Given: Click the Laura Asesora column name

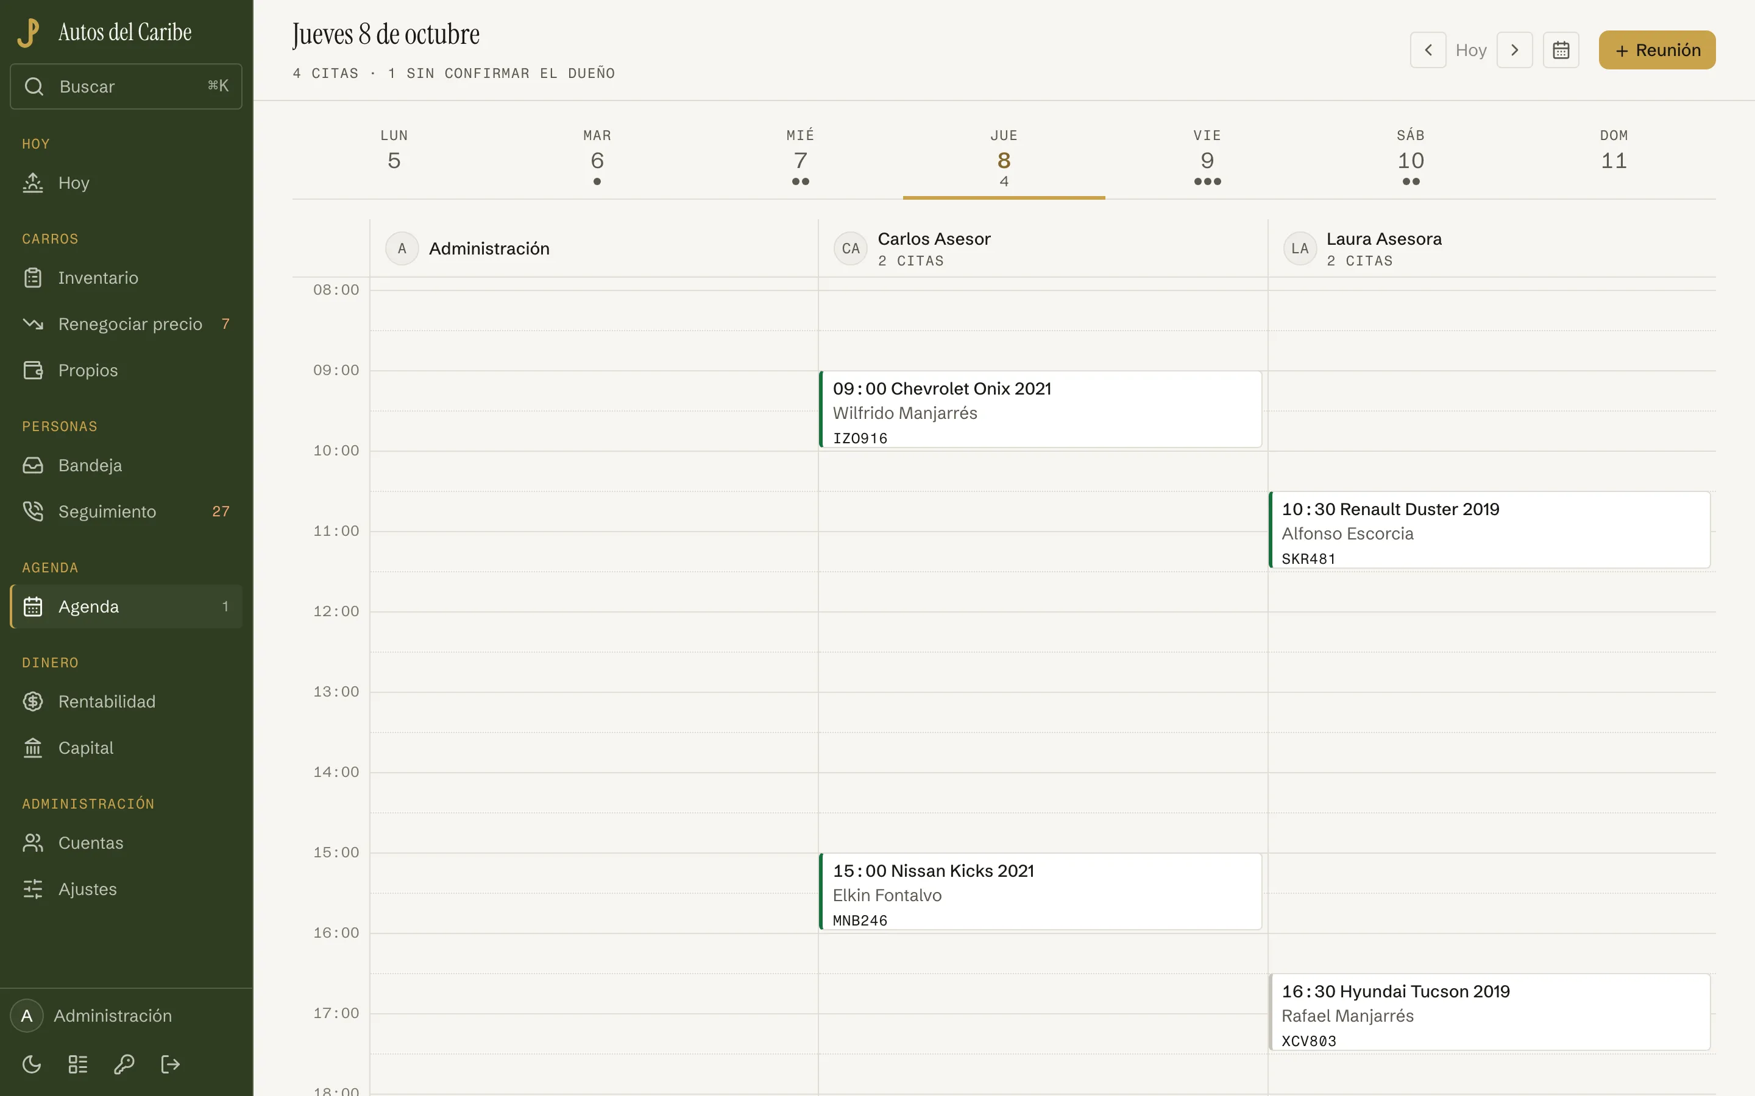Looking at the screenshot, I should pos(1384,239).
